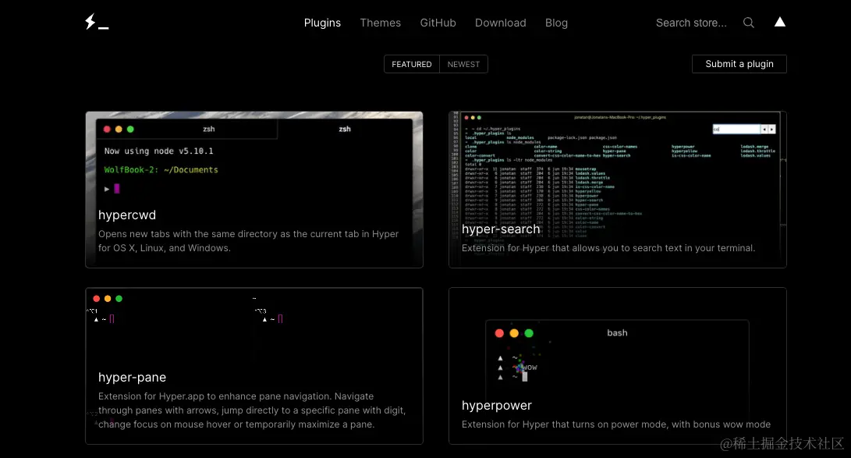This screenshot has width=851, height=458.
Task: Click hyperpower description about power mode
Action: pos(616,424)
